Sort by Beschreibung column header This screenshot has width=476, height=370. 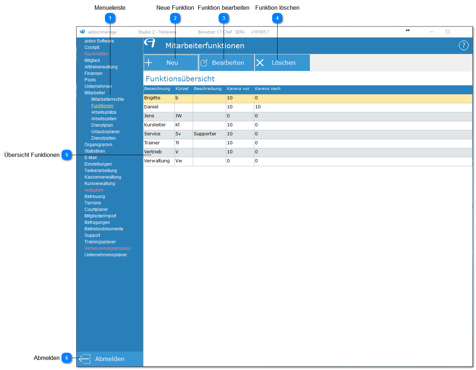pyautogui.click(x=207, y=89)
